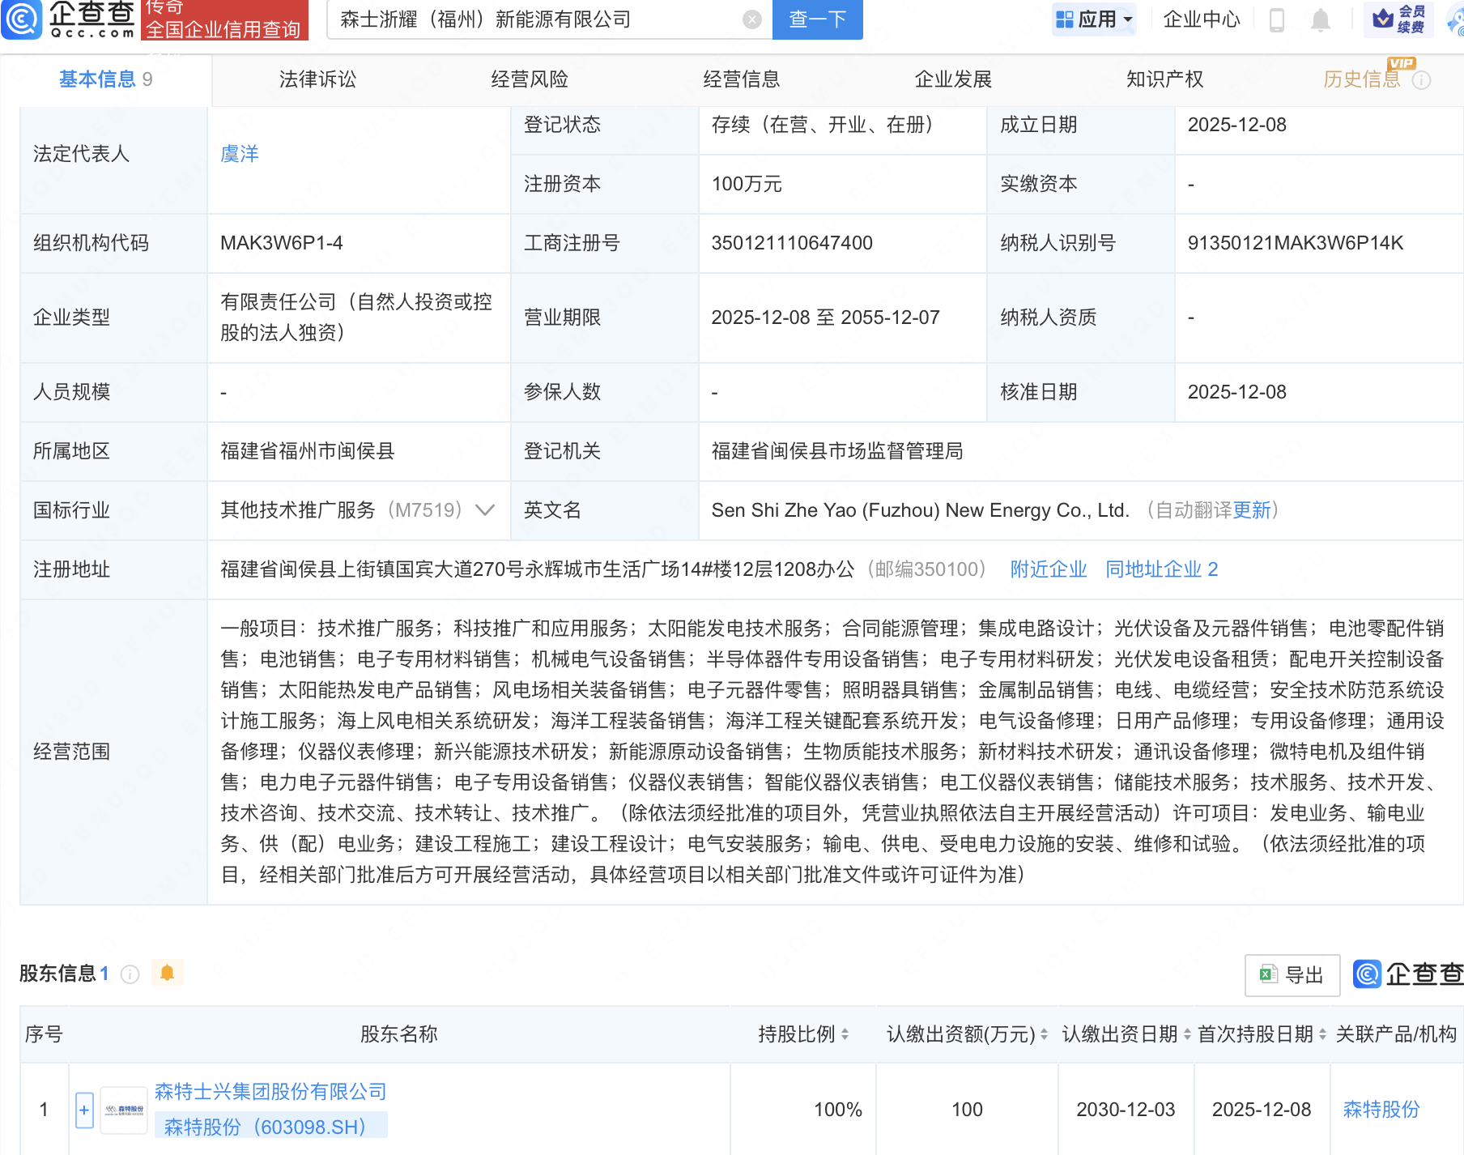The width and height of the screenshot is (1464, 1155).
Task: Open legal representative 虞洋 link
Action: click(240, 154)
